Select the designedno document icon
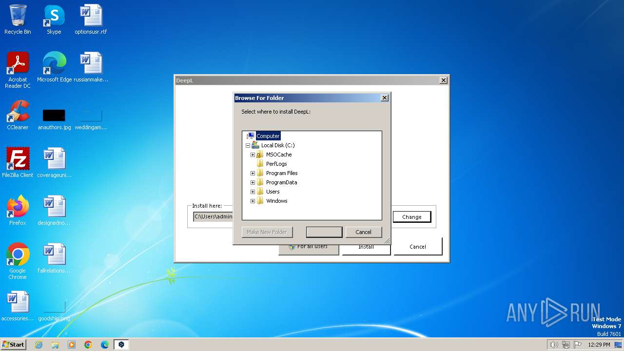Viewport: 624px width, 351px height. 54,211
